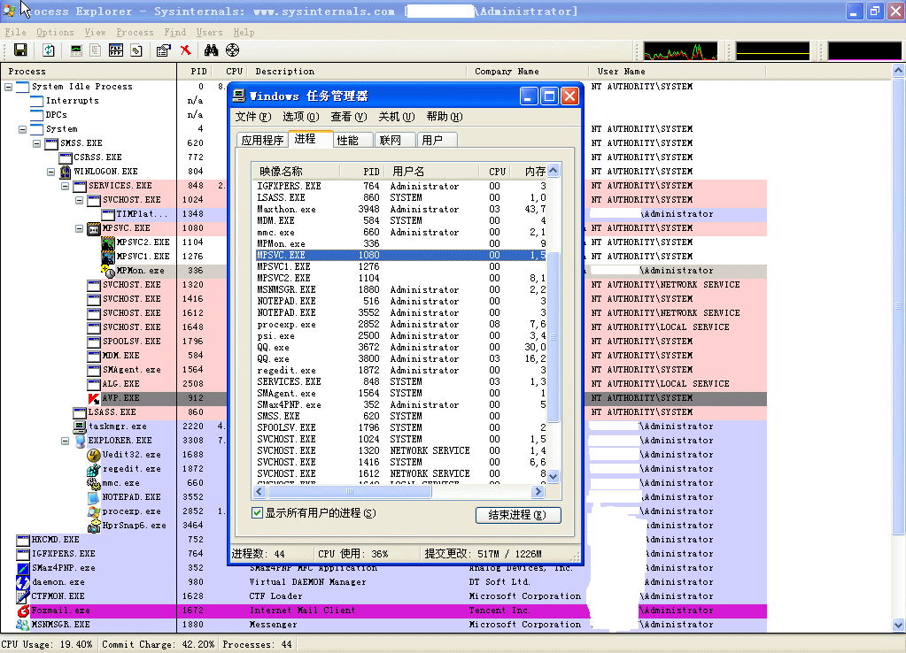Click scroll-down arrow in Task Manager list

tap(553, 476)
